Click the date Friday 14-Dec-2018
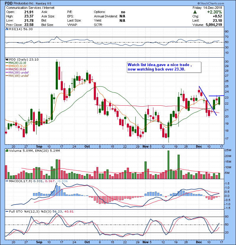 (207, 8)
